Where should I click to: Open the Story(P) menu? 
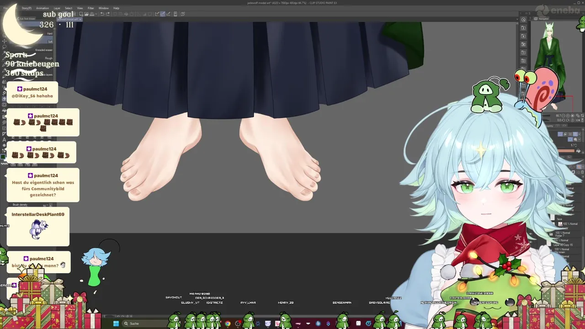click(x=27, y=8)
